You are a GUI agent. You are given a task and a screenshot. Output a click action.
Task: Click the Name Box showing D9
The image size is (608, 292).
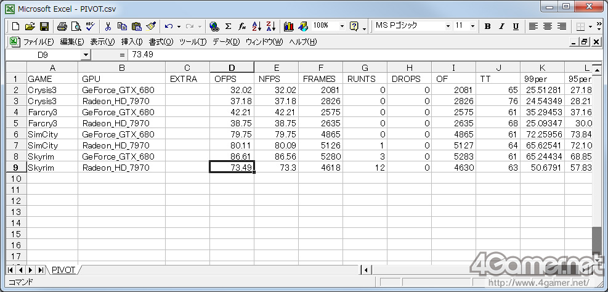43,55
